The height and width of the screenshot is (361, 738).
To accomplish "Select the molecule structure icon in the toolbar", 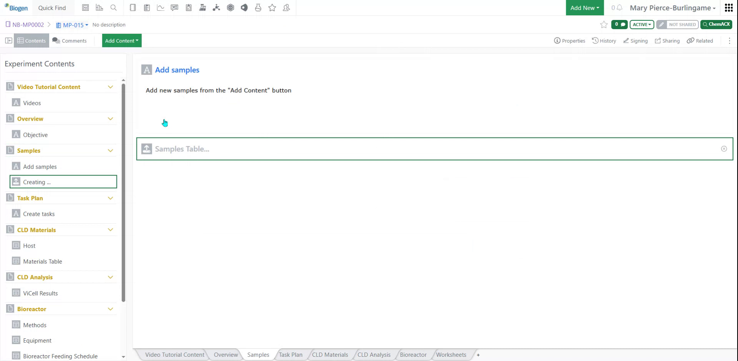I will click(x=216, y=7).
